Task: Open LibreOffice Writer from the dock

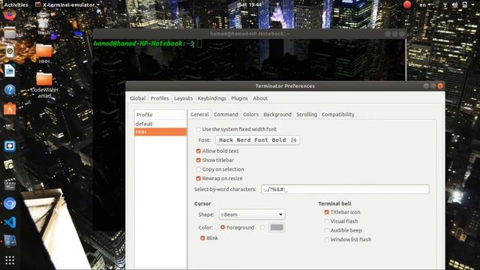Action: pos(10,70)
